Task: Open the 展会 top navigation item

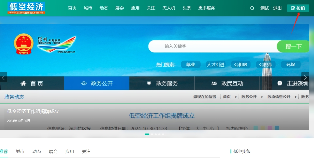Action: [x=119, y=8]
